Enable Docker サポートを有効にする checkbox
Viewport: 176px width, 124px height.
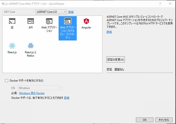tap(6, 80)
